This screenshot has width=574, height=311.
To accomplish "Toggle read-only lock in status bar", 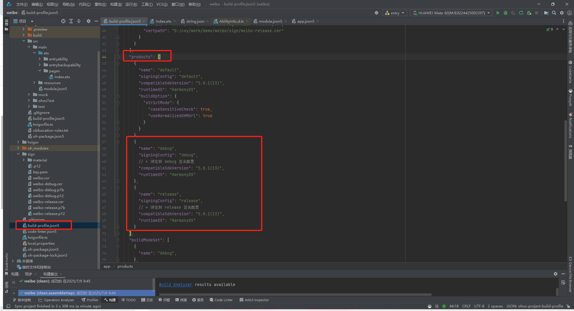I will pos(568,306).
